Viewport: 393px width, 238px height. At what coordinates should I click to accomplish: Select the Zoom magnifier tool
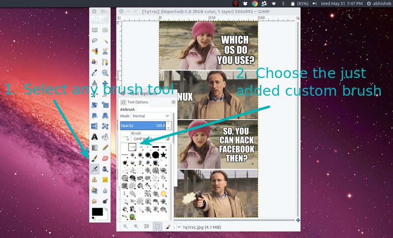click(x=105, y=73)
